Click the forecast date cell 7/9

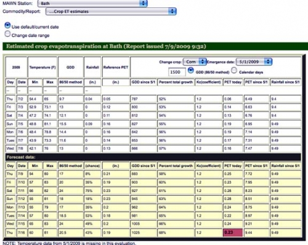point(22,174)
